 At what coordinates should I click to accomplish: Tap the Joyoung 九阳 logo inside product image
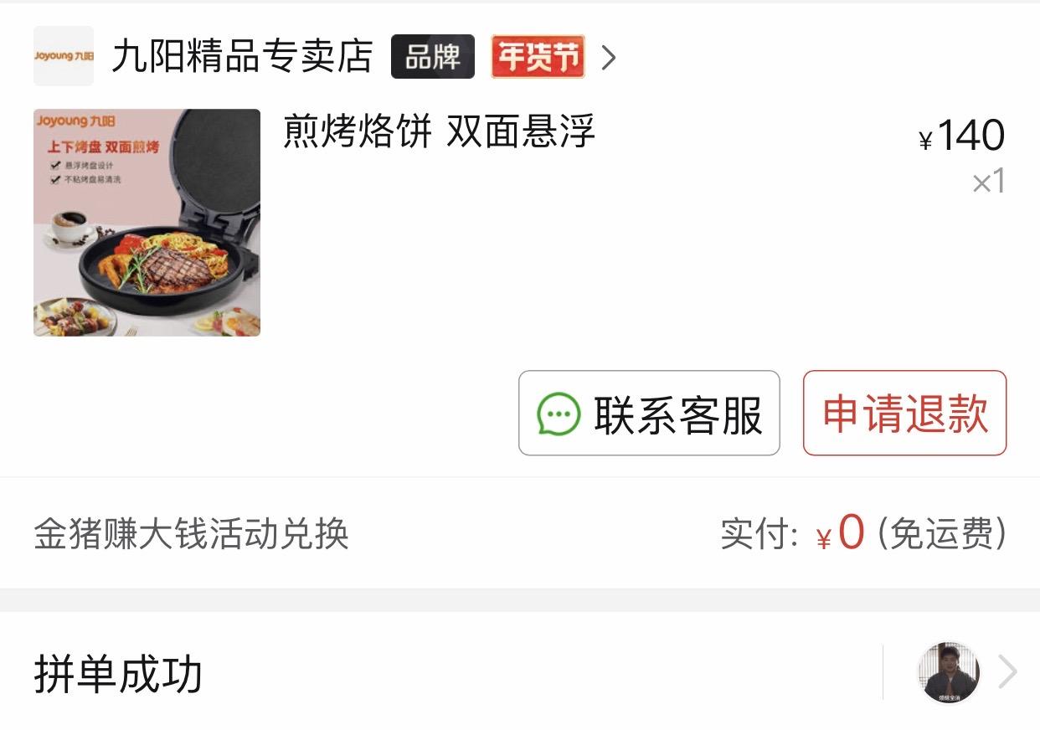point(75,122)
